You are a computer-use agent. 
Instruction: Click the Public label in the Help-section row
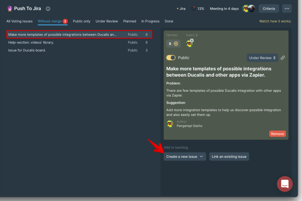[133, 42]
